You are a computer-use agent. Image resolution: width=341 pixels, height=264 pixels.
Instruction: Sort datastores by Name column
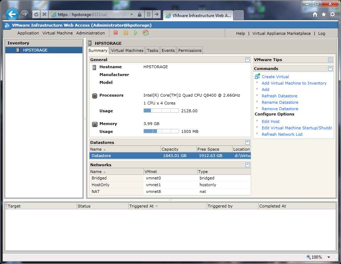point(125,149)
